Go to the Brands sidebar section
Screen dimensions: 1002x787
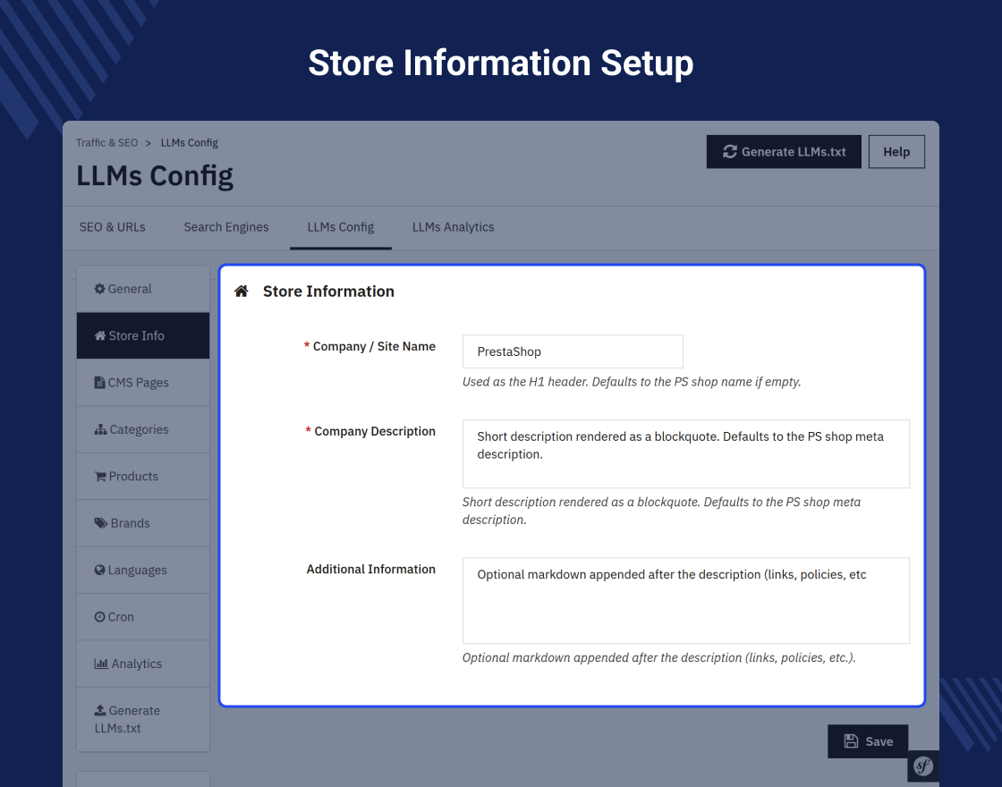click(143, 523)
